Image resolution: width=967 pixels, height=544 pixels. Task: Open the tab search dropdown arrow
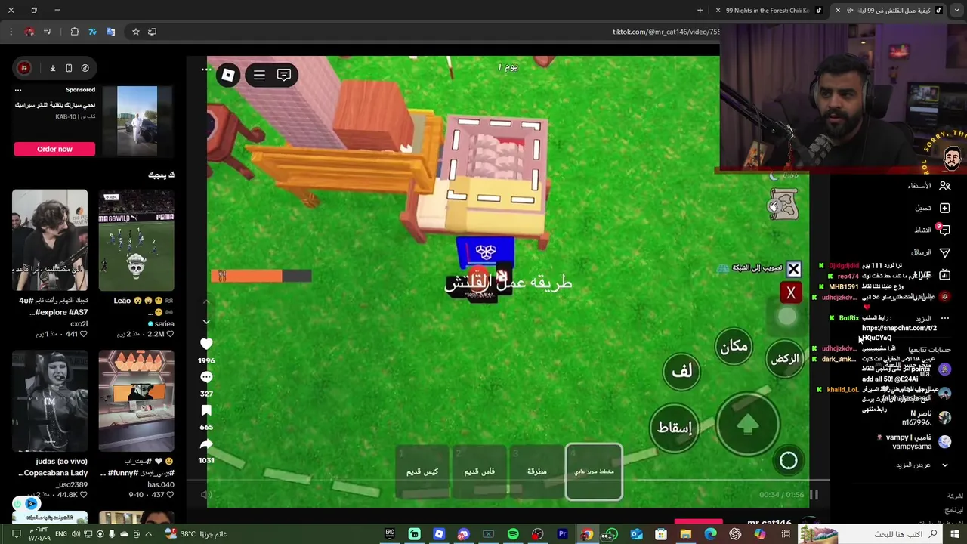[956, 11]
